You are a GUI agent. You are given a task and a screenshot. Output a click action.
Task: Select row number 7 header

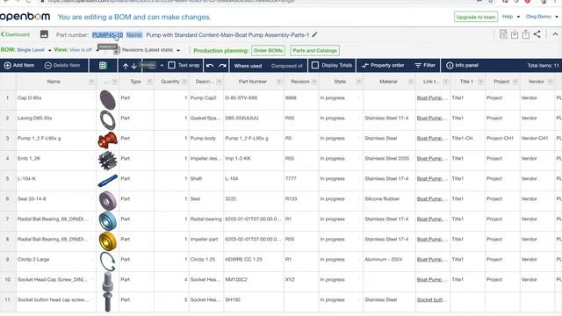[8, 219]
